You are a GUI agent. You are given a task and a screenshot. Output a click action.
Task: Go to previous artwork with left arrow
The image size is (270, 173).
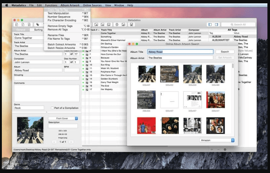tap(54, 142)
